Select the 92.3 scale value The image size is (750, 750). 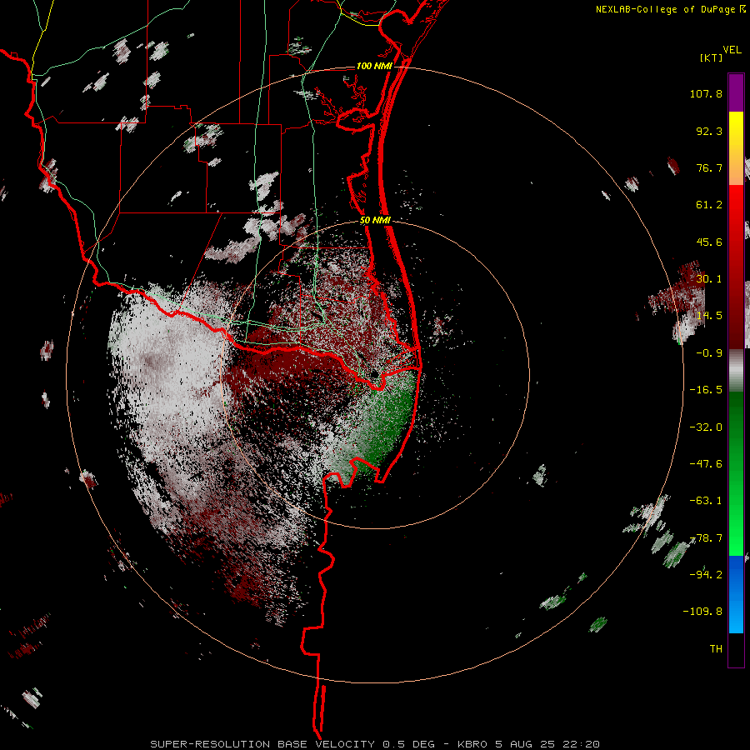pos(709,131)
